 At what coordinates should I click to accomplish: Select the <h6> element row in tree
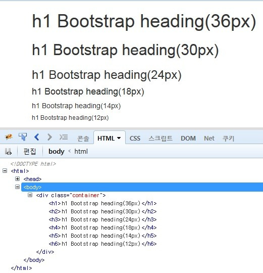[102, 244]
